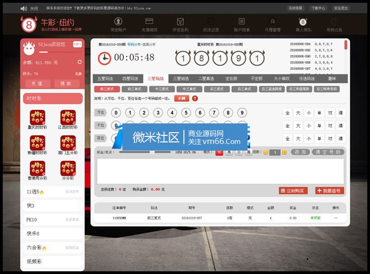Select the 中三复式 play type
370x274 pixels.
coord(162,89)
